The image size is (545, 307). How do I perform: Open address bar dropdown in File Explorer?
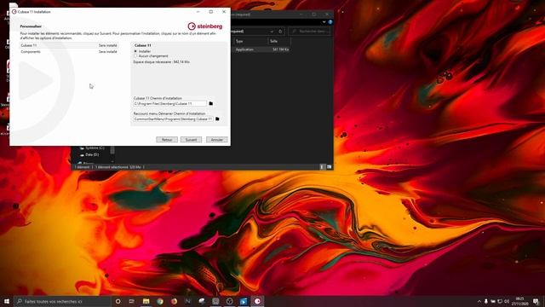[272, 32]
